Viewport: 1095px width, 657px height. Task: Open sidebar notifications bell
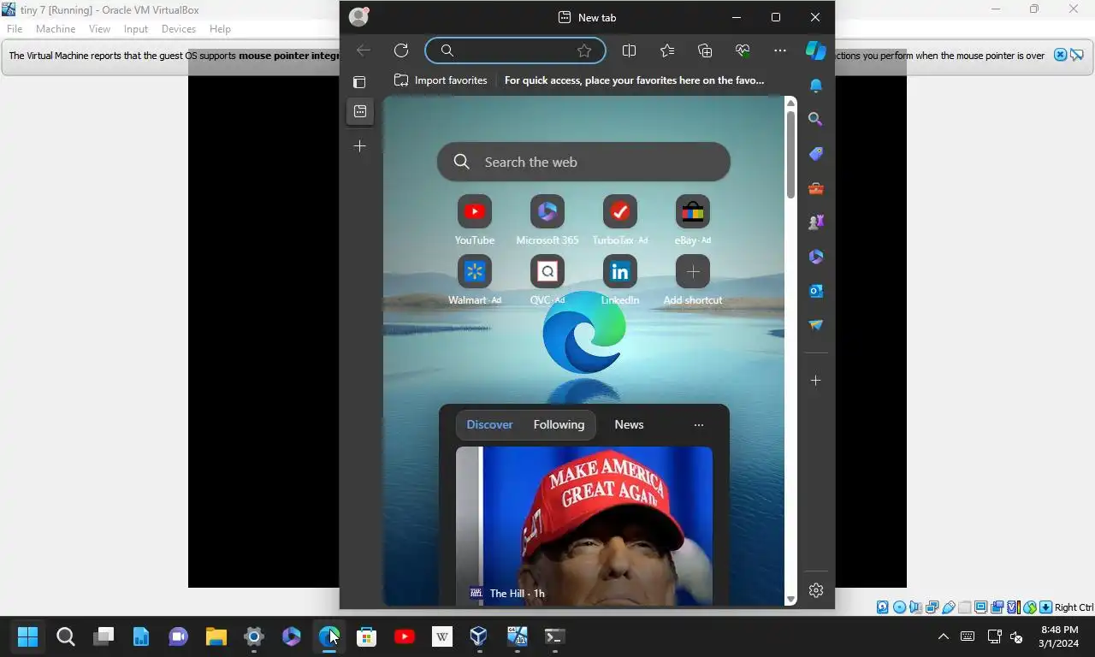pos(816,86)
